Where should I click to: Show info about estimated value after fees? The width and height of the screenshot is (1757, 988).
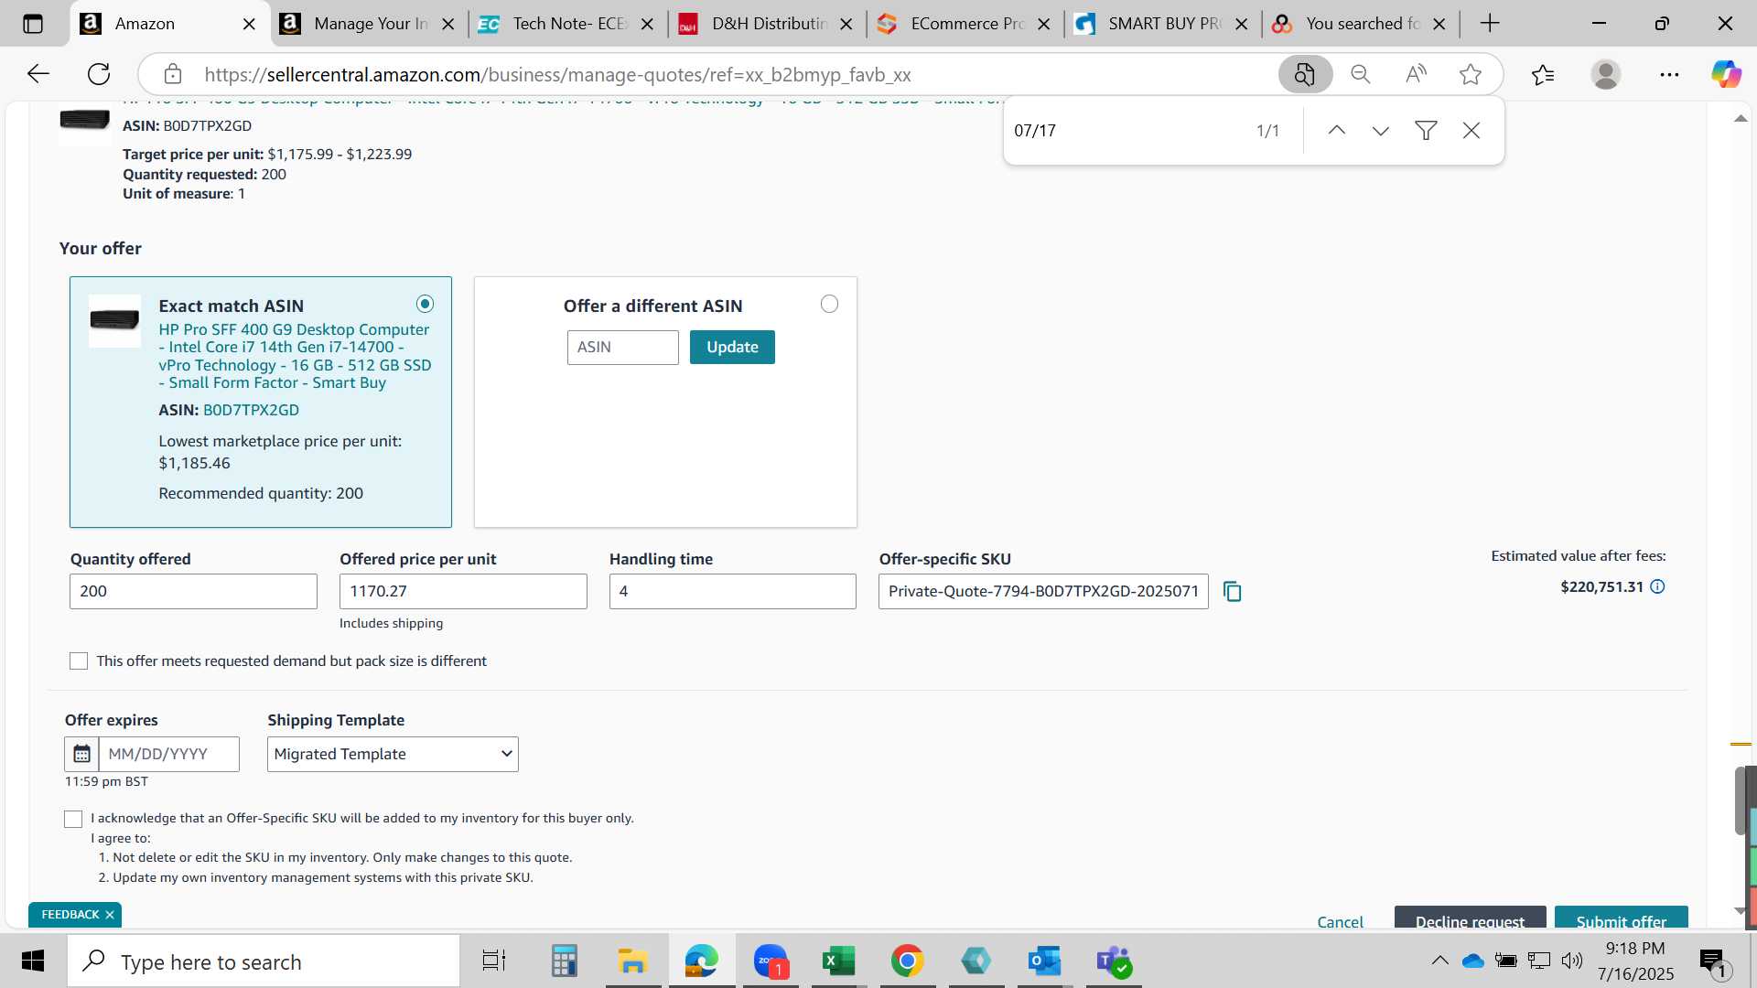(x=1657, y=586)
